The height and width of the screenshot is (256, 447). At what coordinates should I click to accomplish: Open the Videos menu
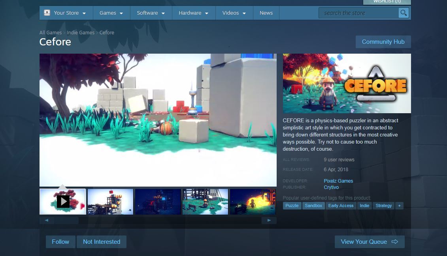point(234,13)
